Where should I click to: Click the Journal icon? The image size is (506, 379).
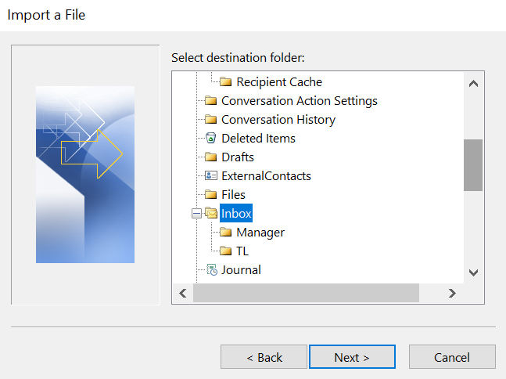point(210,270)
